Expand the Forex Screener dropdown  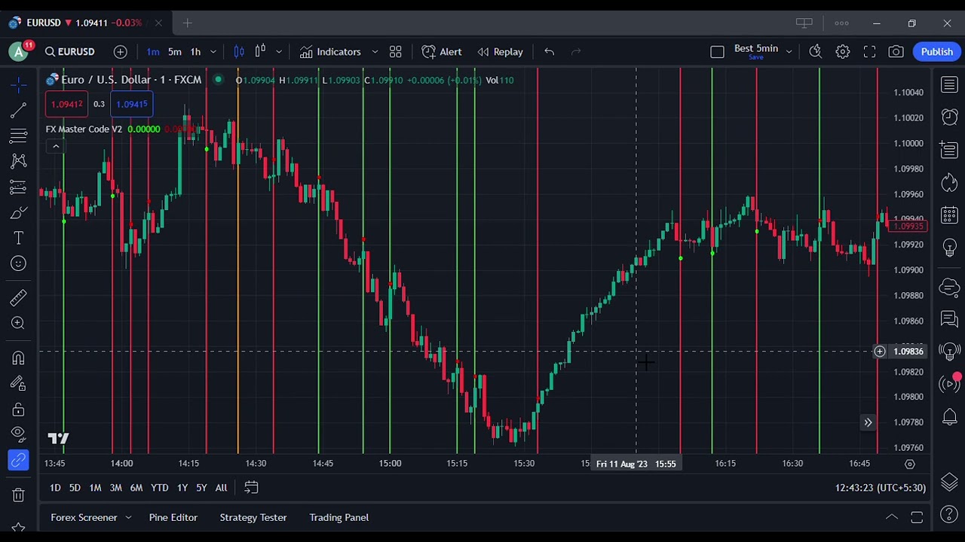click(x=128, y=517)
